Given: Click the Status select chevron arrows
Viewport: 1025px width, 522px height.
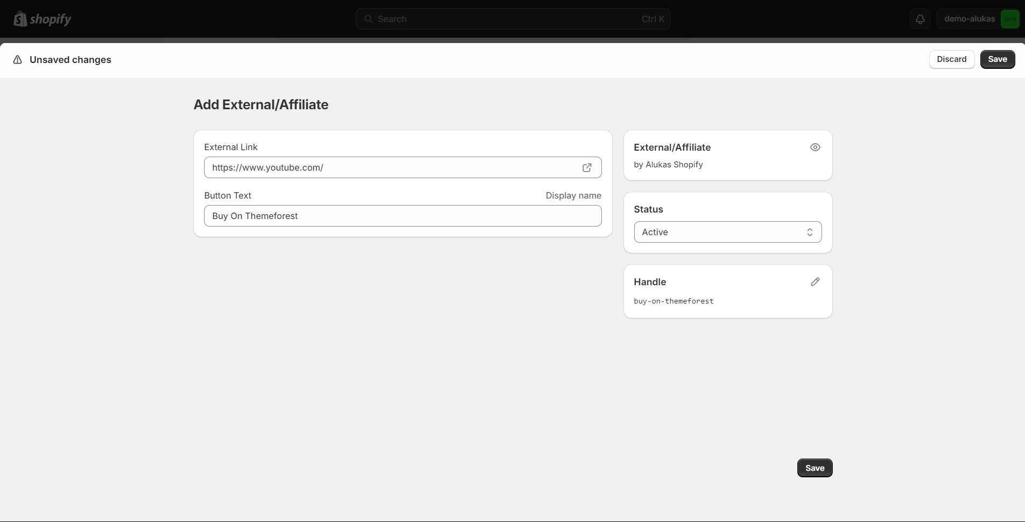Looking at the screenshot, I should (x=810, y=232).
